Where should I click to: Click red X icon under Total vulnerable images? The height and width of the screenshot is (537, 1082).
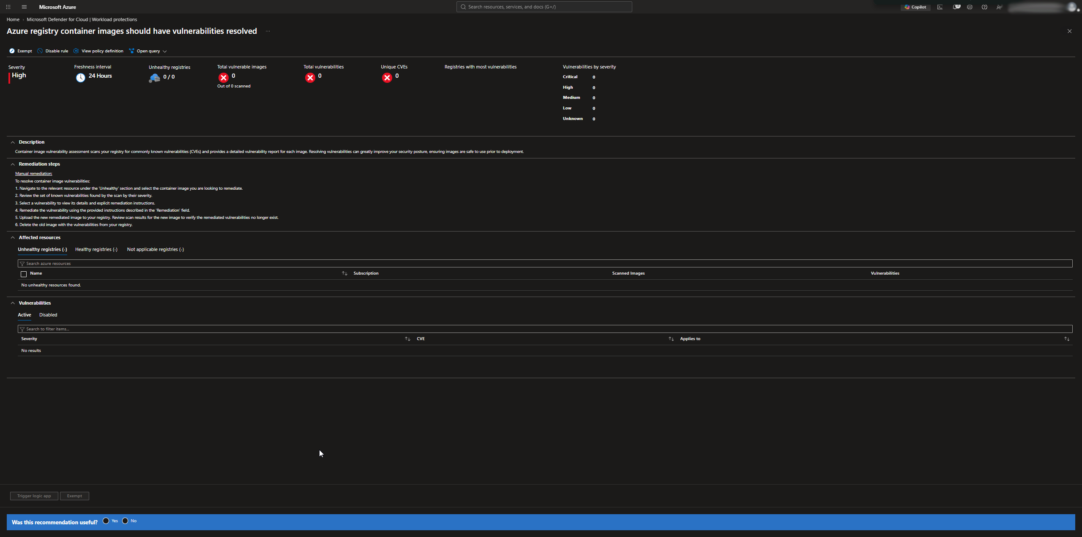coord(223,77)
